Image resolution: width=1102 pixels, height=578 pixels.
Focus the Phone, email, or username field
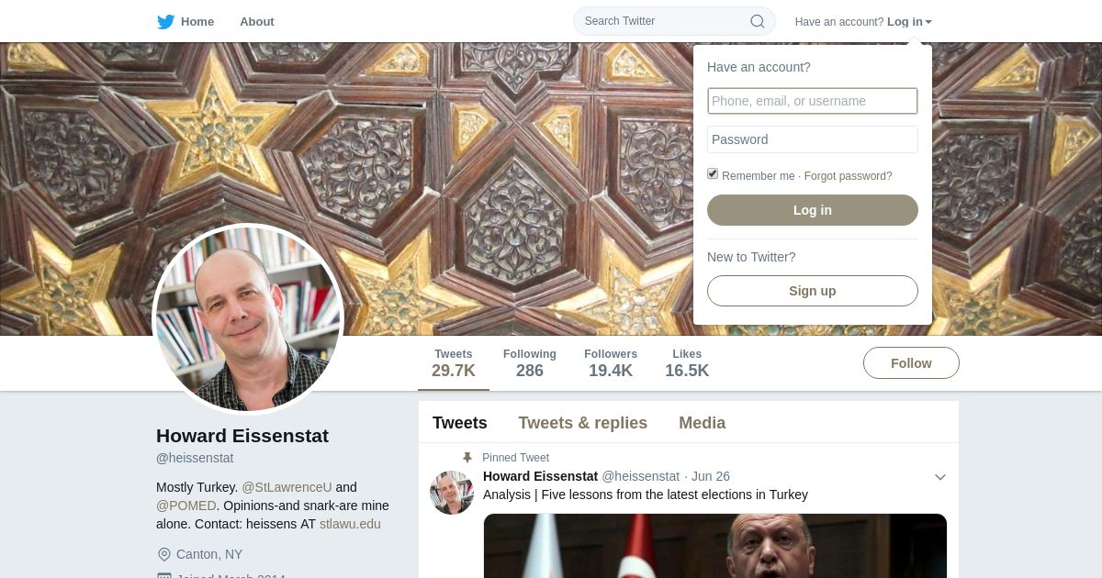[x=813, y=101]
